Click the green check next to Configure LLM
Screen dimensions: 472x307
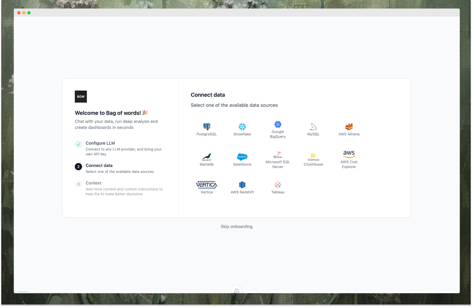78,144
